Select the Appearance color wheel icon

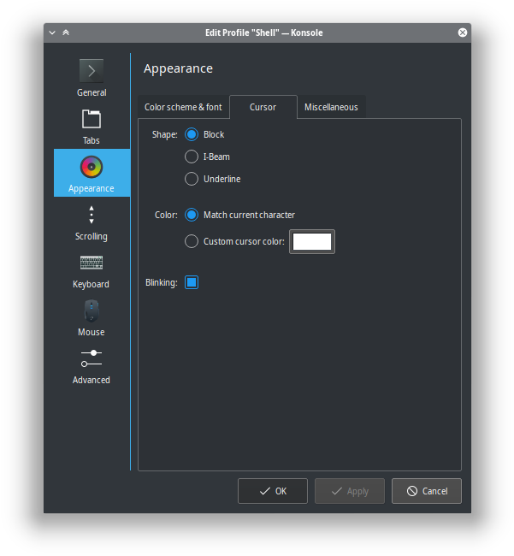click(92, 167)
